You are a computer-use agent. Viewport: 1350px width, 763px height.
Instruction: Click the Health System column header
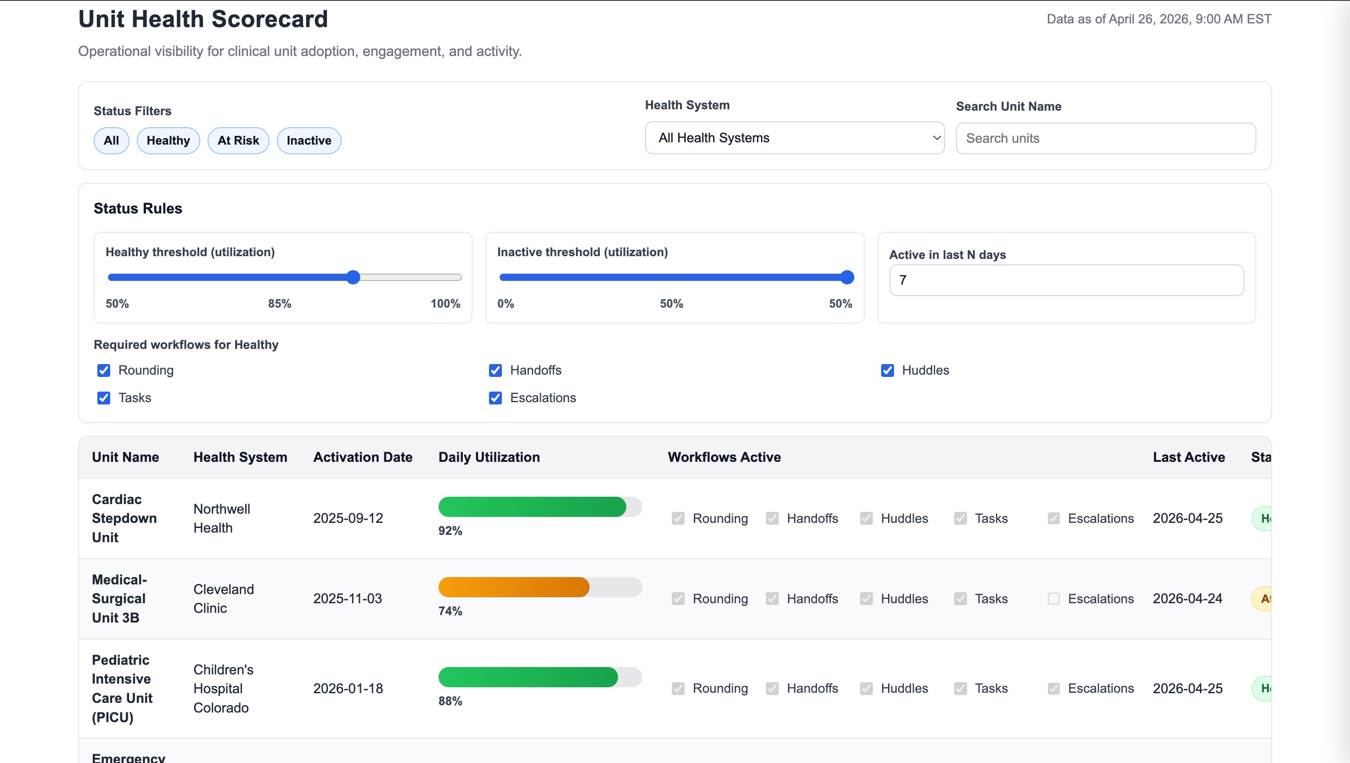(x=241, y=457)
